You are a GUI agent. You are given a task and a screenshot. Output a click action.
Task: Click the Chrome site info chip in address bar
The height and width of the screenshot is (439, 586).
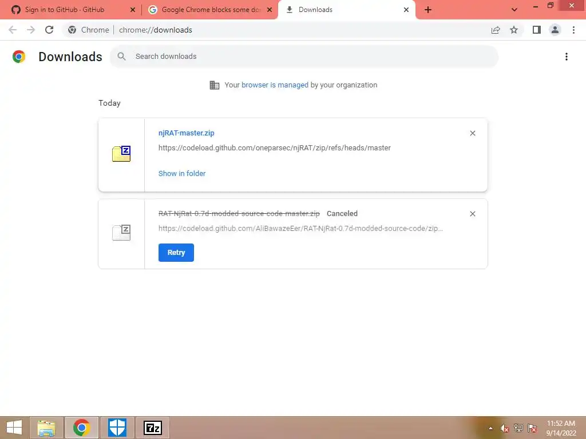89,30
